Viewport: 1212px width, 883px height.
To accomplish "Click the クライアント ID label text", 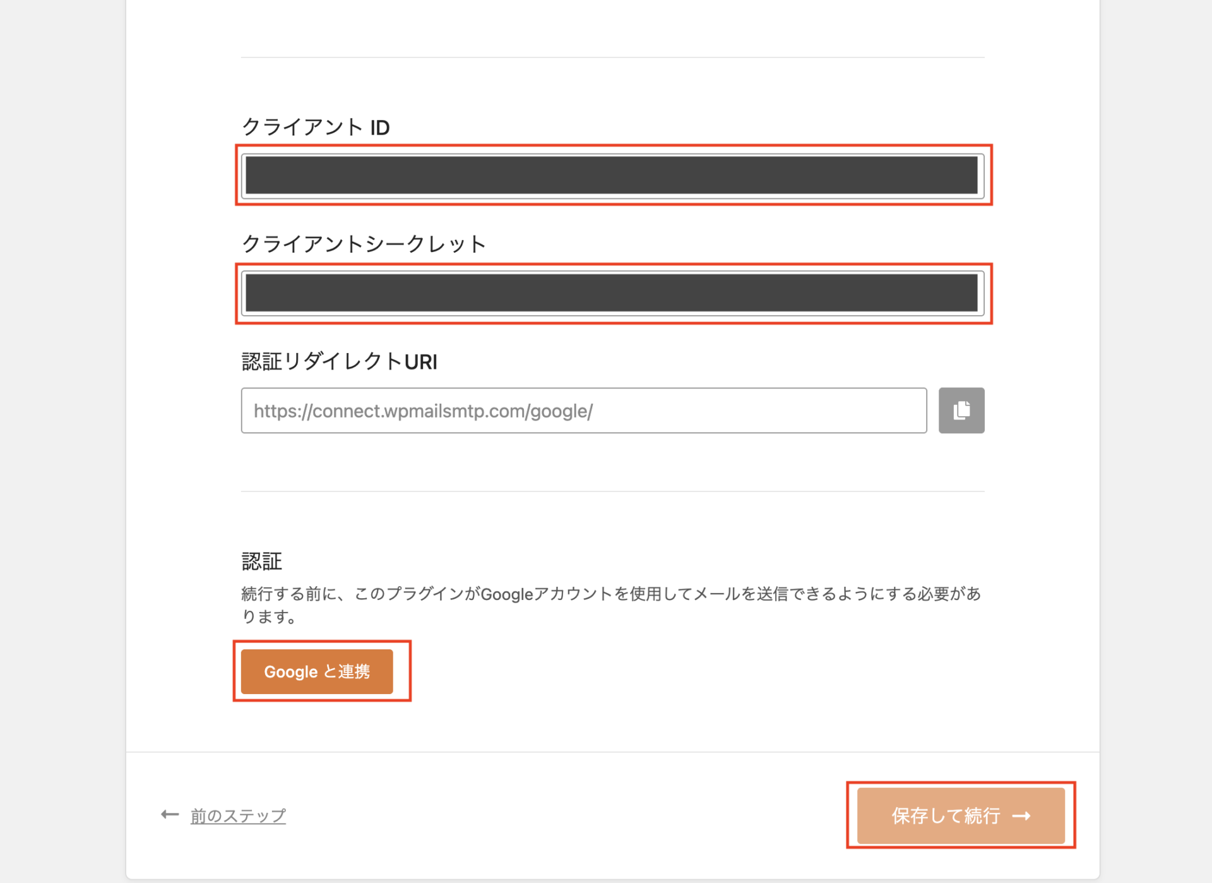I will coord(316,128).
